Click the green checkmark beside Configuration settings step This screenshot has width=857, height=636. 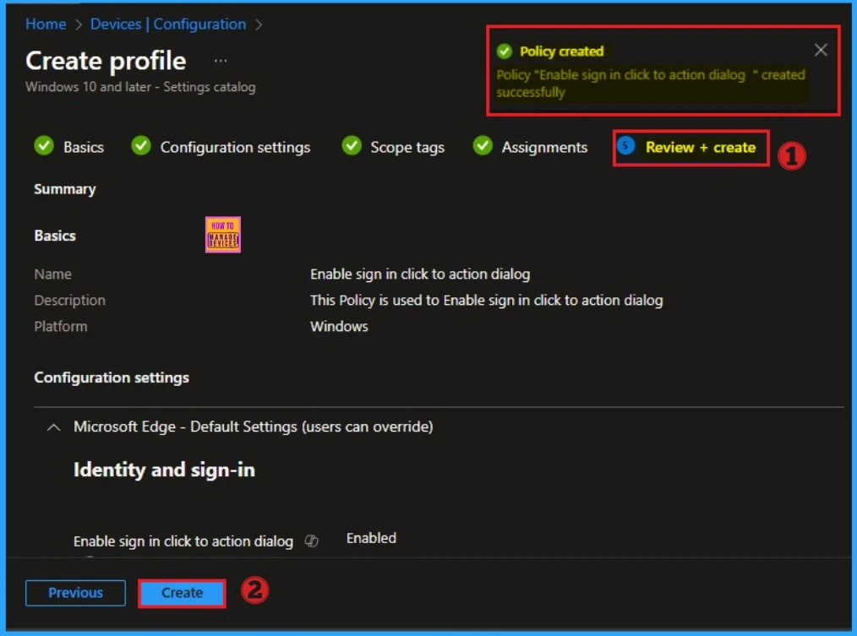pos(141,146)
